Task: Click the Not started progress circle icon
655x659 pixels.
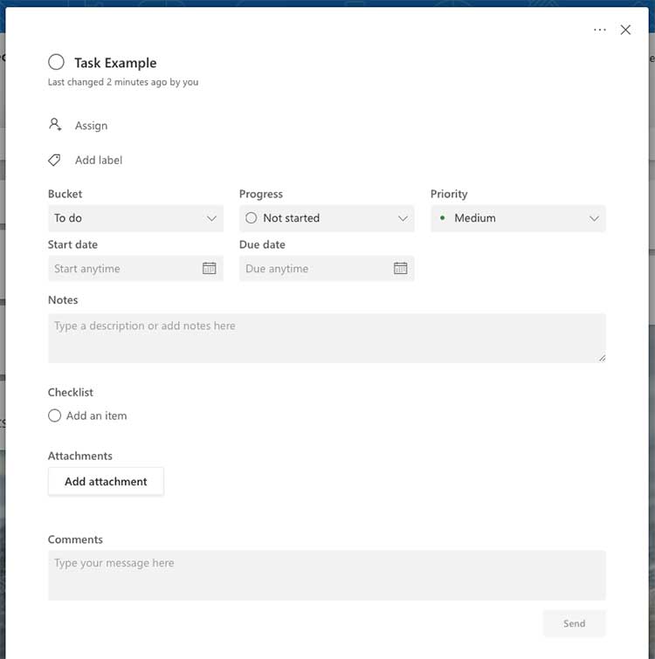Action: 252,218
